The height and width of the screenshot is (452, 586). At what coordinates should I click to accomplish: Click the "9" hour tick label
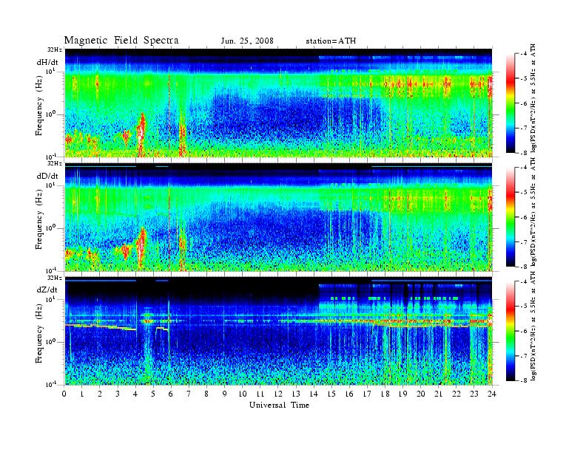coord(225,394)
